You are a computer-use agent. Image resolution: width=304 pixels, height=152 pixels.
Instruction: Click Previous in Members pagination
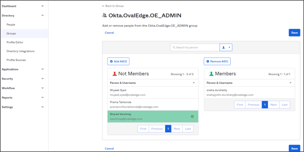click(x=254, y=105)
